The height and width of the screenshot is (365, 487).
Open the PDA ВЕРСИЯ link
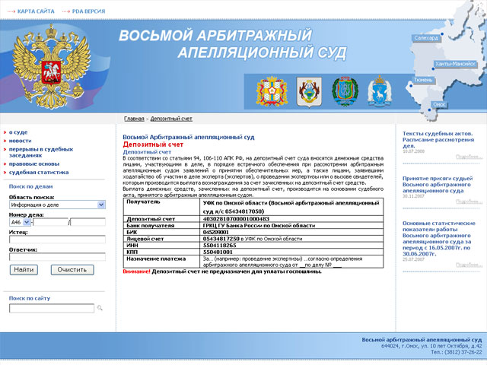[x=88, y=11]
